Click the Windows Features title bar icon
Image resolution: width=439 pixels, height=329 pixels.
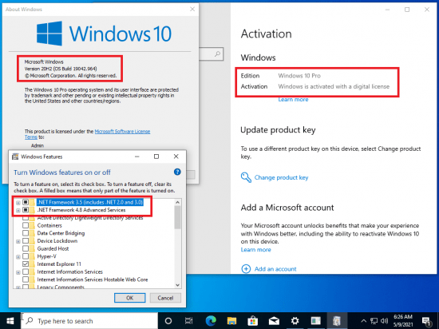(15, 157)
